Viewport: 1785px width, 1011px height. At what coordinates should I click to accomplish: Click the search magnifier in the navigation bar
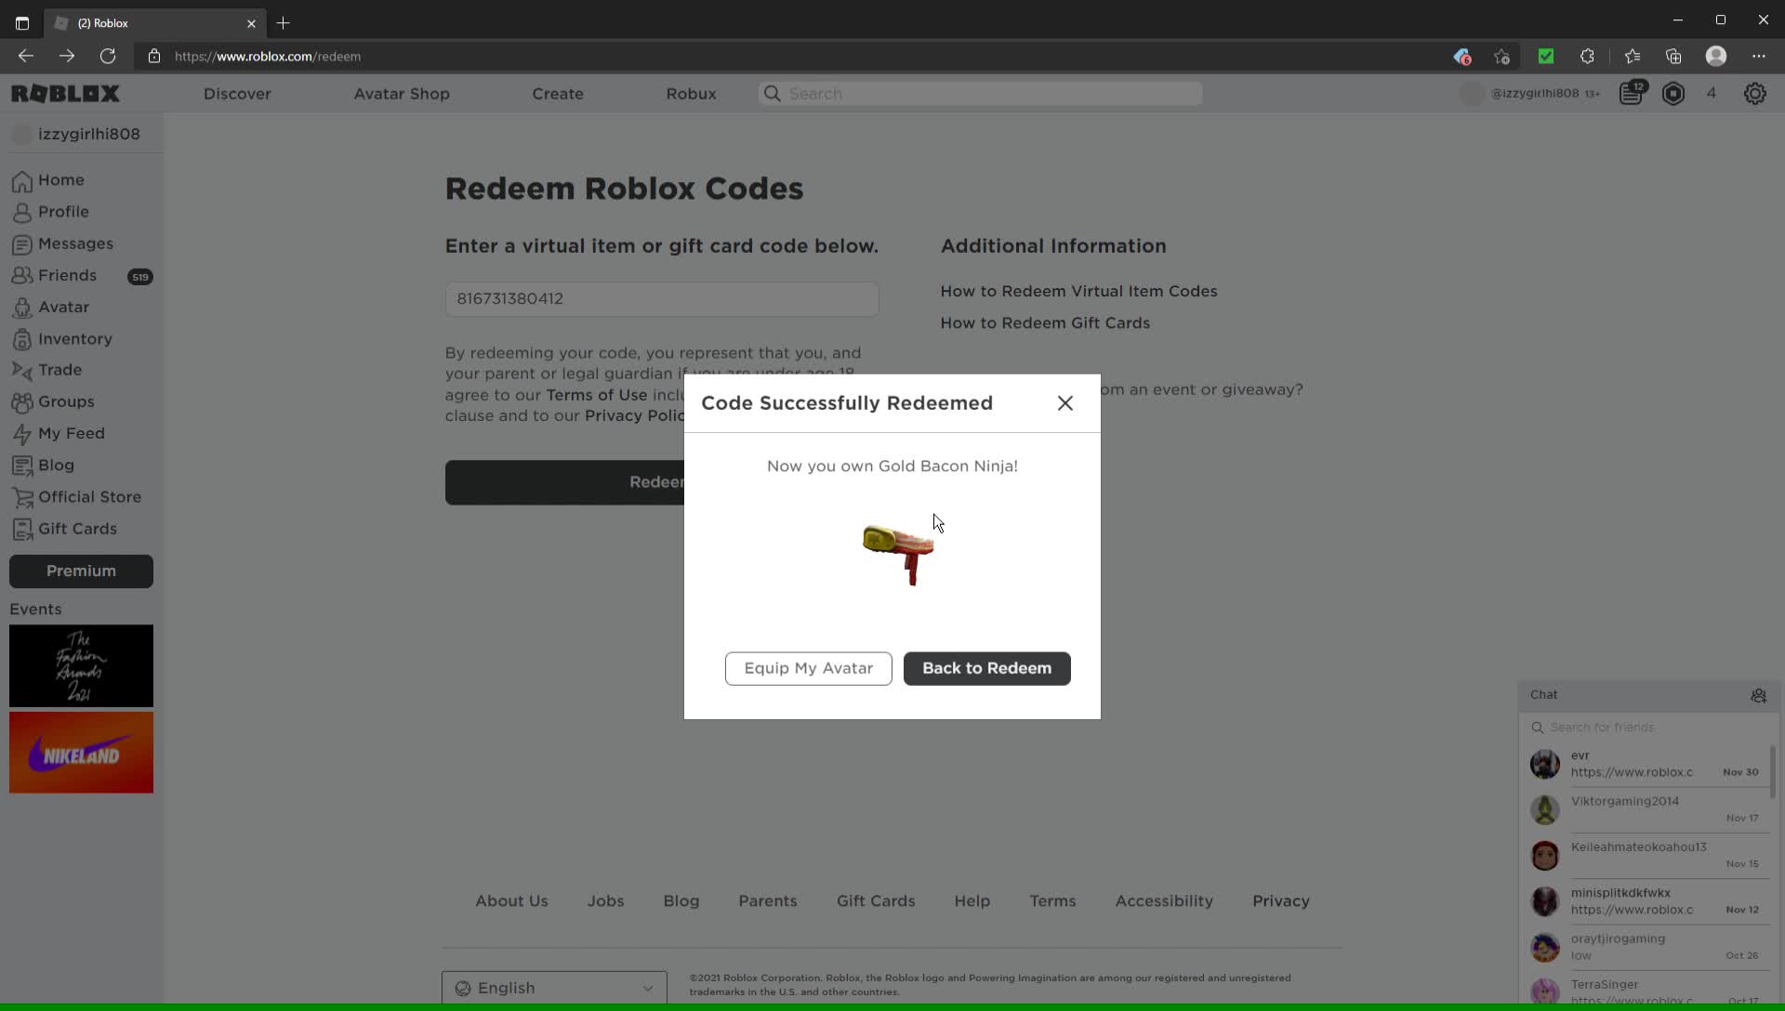point(772,93)
